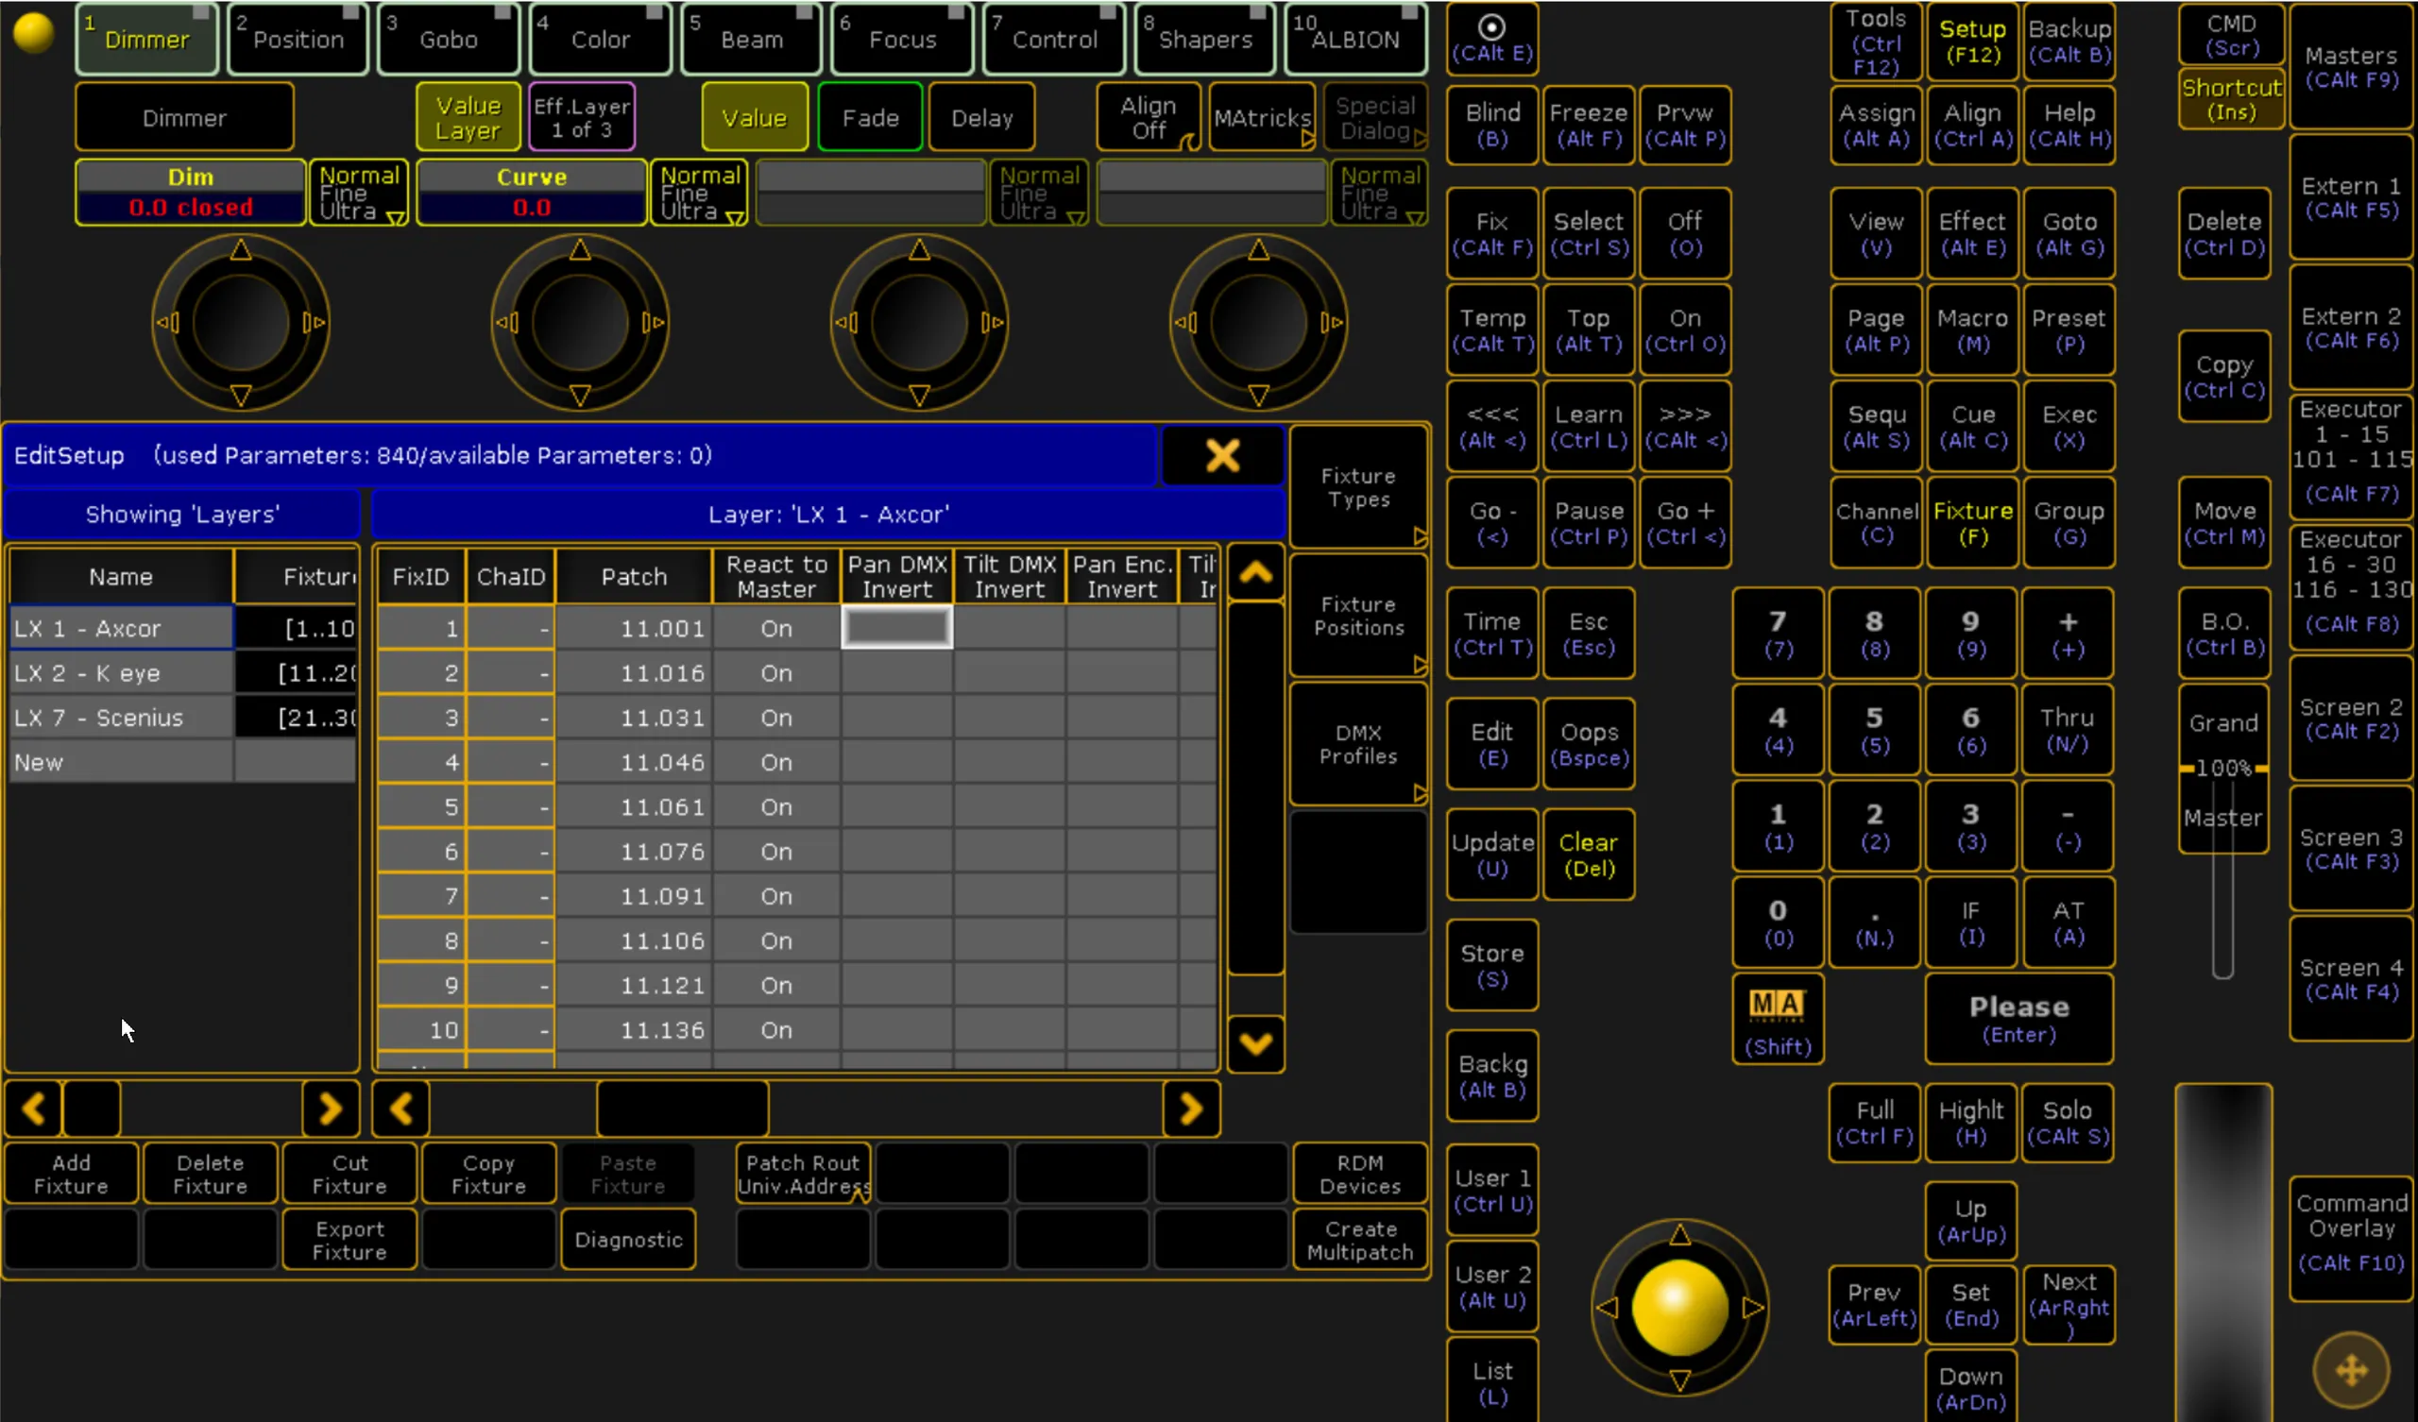This screenshot has height=1422, width=2418.
Task: Click the plus (+) keypad key
Action: pyautogui.click(x=2068, y=634)
